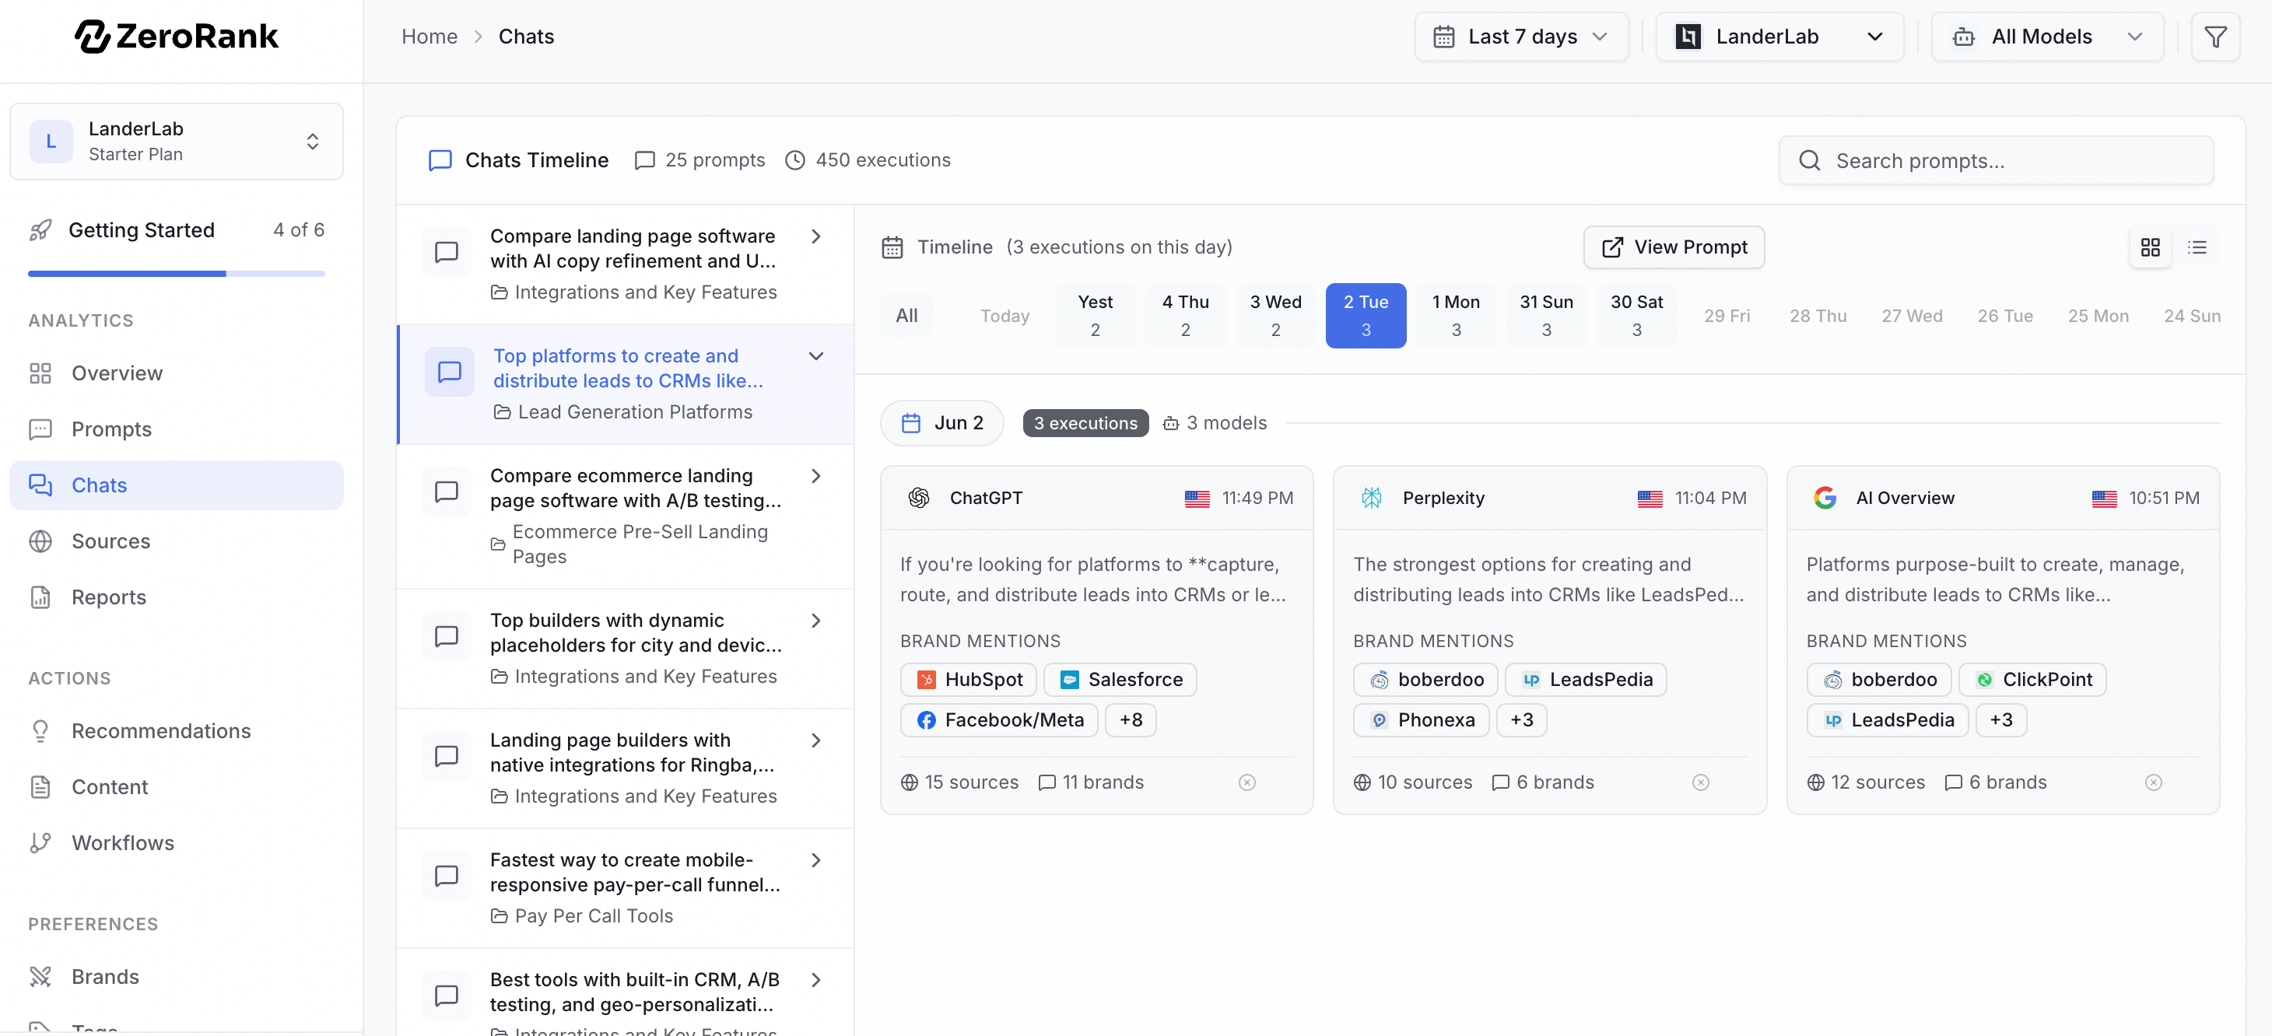The height and width of the screenshot is (1036, 2272).
Task: Switch to list view layout
Action: click(2197, 247)
